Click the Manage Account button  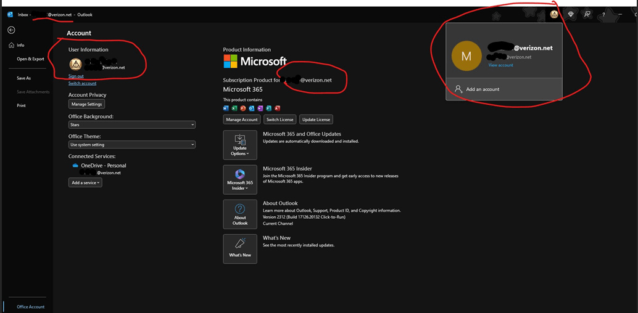click(x=242, y=120)
